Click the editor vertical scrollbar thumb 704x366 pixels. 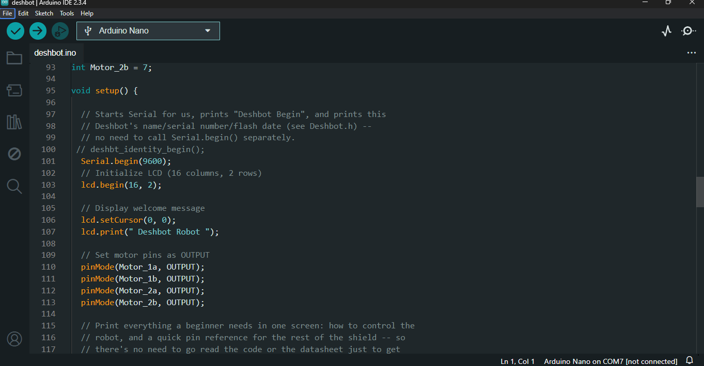point(700,192)
